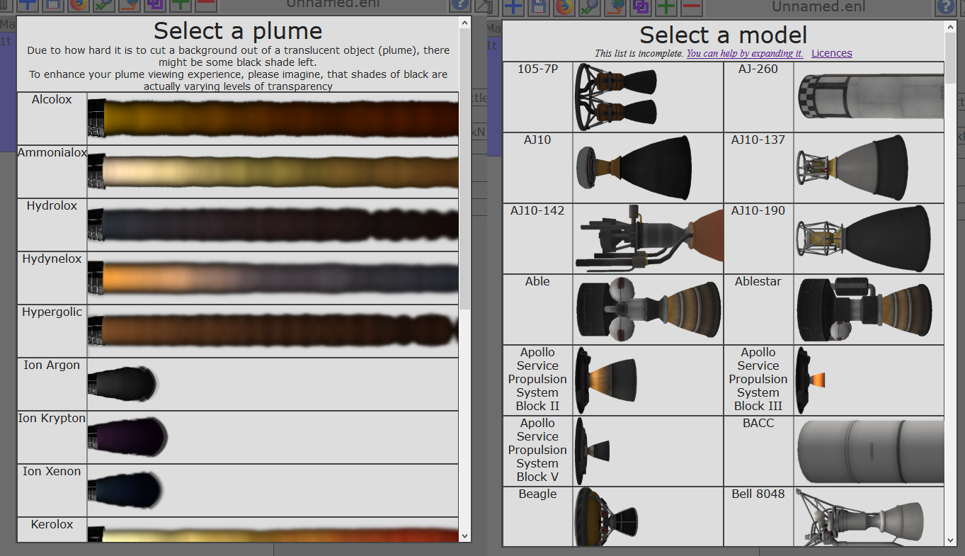Choose the AJ10 engine model image
This screenshot has height=556, width=965.
(633, 168)
